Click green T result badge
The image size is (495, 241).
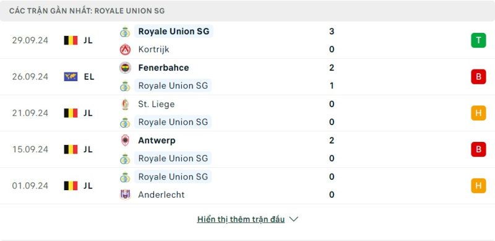[x=478, y=40]
